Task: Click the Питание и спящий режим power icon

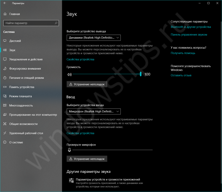Action: click(x=5, y=78)
